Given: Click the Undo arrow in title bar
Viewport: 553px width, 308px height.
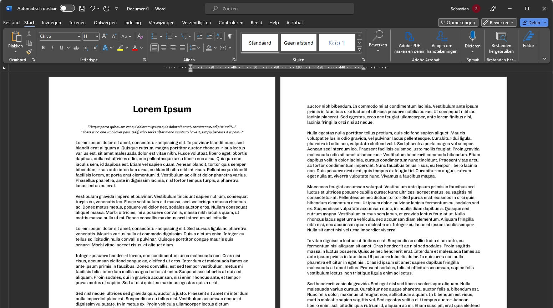Looking at the screenshot, I should tap(92, 9).
